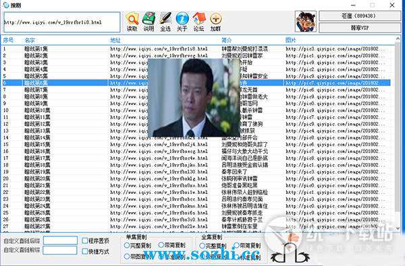Select row 暗战第1集
Image resolution: width=405 pixels, height=266 pixels.
tap(196, 48)
